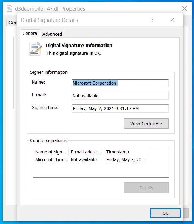This screenshot has width=194, height=224.
Task: Close the d3dcompiler_47.dll Properties window
Action: point(184,8)
